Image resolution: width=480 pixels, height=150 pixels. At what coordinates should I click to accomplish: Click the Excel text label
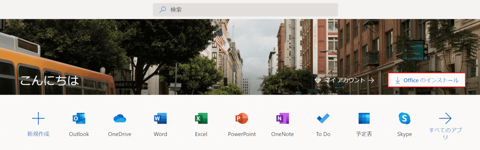(201, 134)
